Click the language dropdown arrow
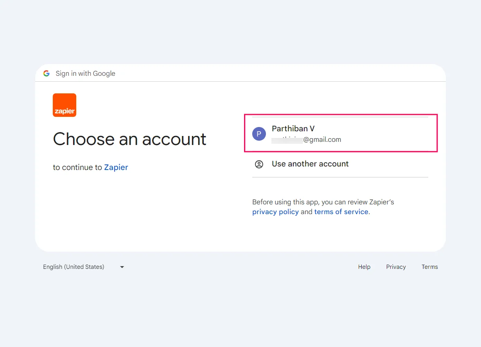The height and width of the screenshot is (347, 481). (122, 267)
